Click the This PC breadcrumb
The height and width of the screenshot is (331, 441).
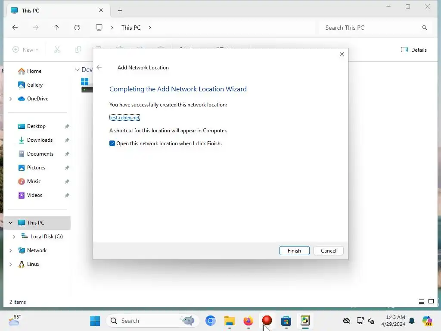click(x=131, y=28)
